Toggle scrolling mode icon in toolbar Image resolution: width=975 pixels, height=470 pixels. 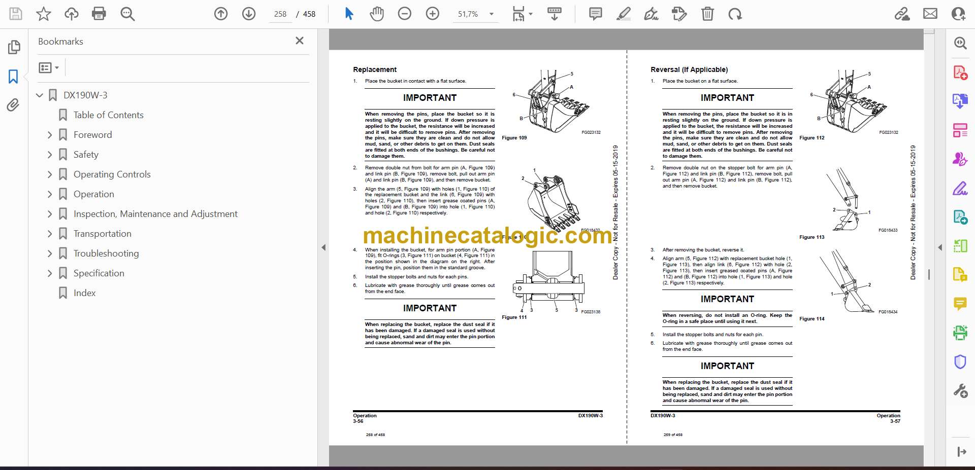pyautogui.click(x=555, y=14)
